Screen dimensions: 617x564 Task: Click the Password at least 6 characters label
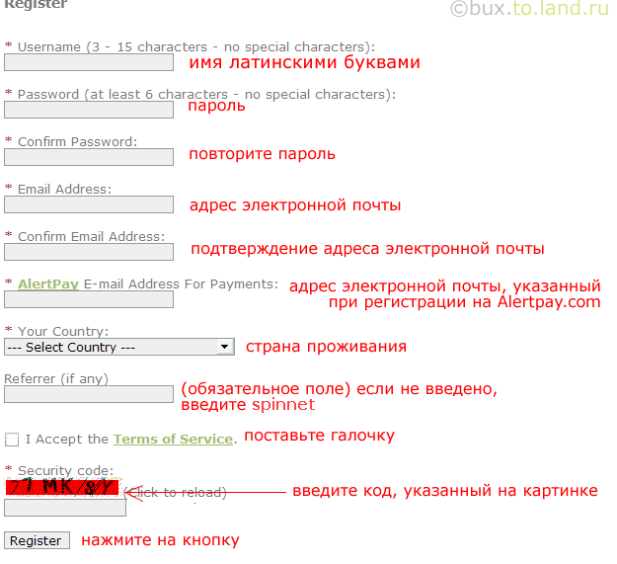click(x=206, y=95)
